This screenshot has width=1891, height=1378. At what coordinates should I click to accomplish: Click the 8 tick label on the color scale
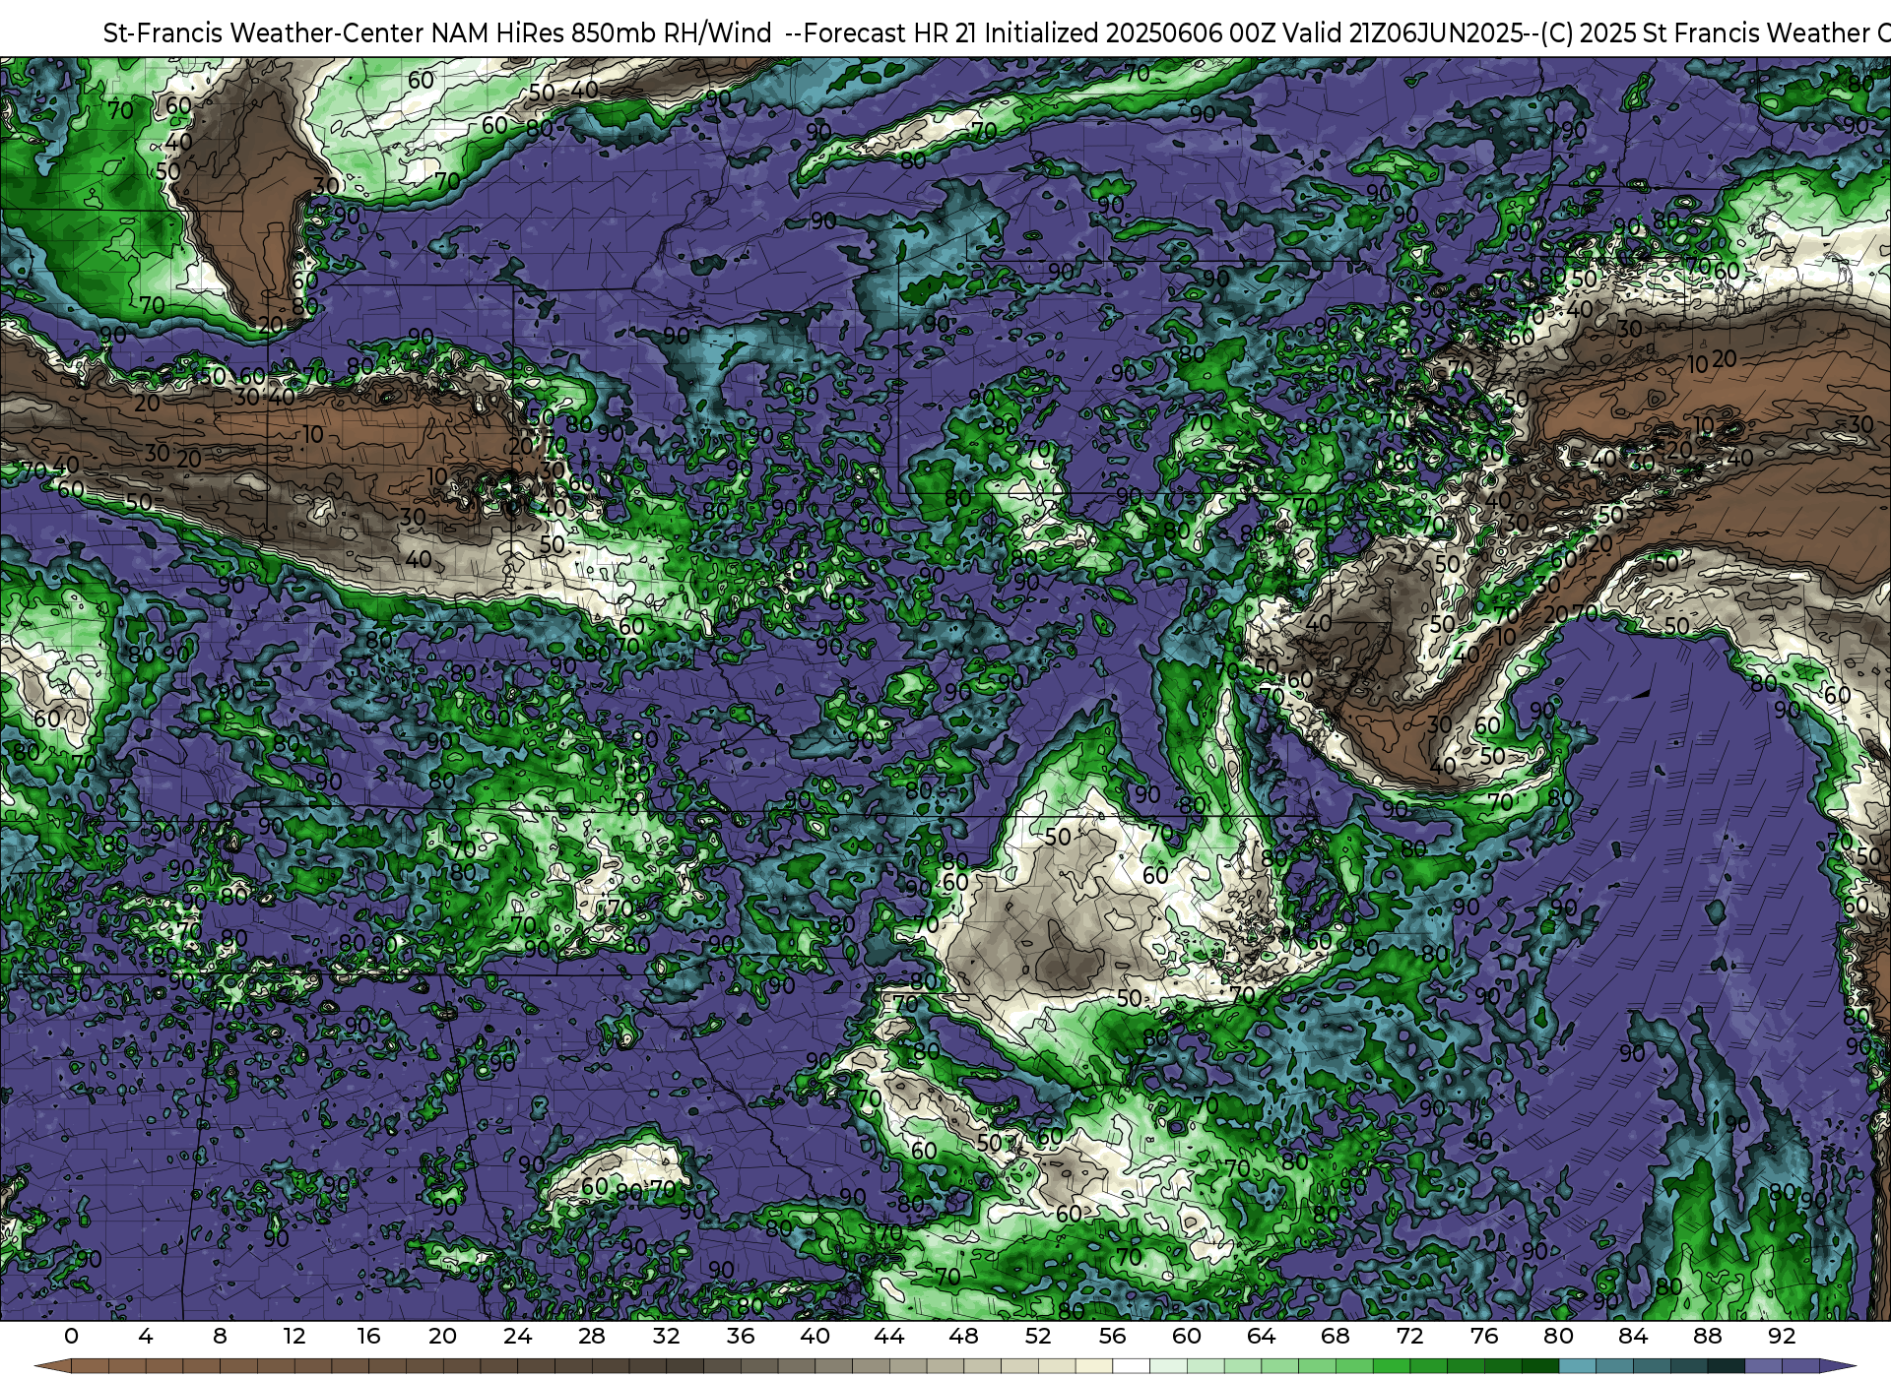pyautogui.click(x=220, y=1336)
